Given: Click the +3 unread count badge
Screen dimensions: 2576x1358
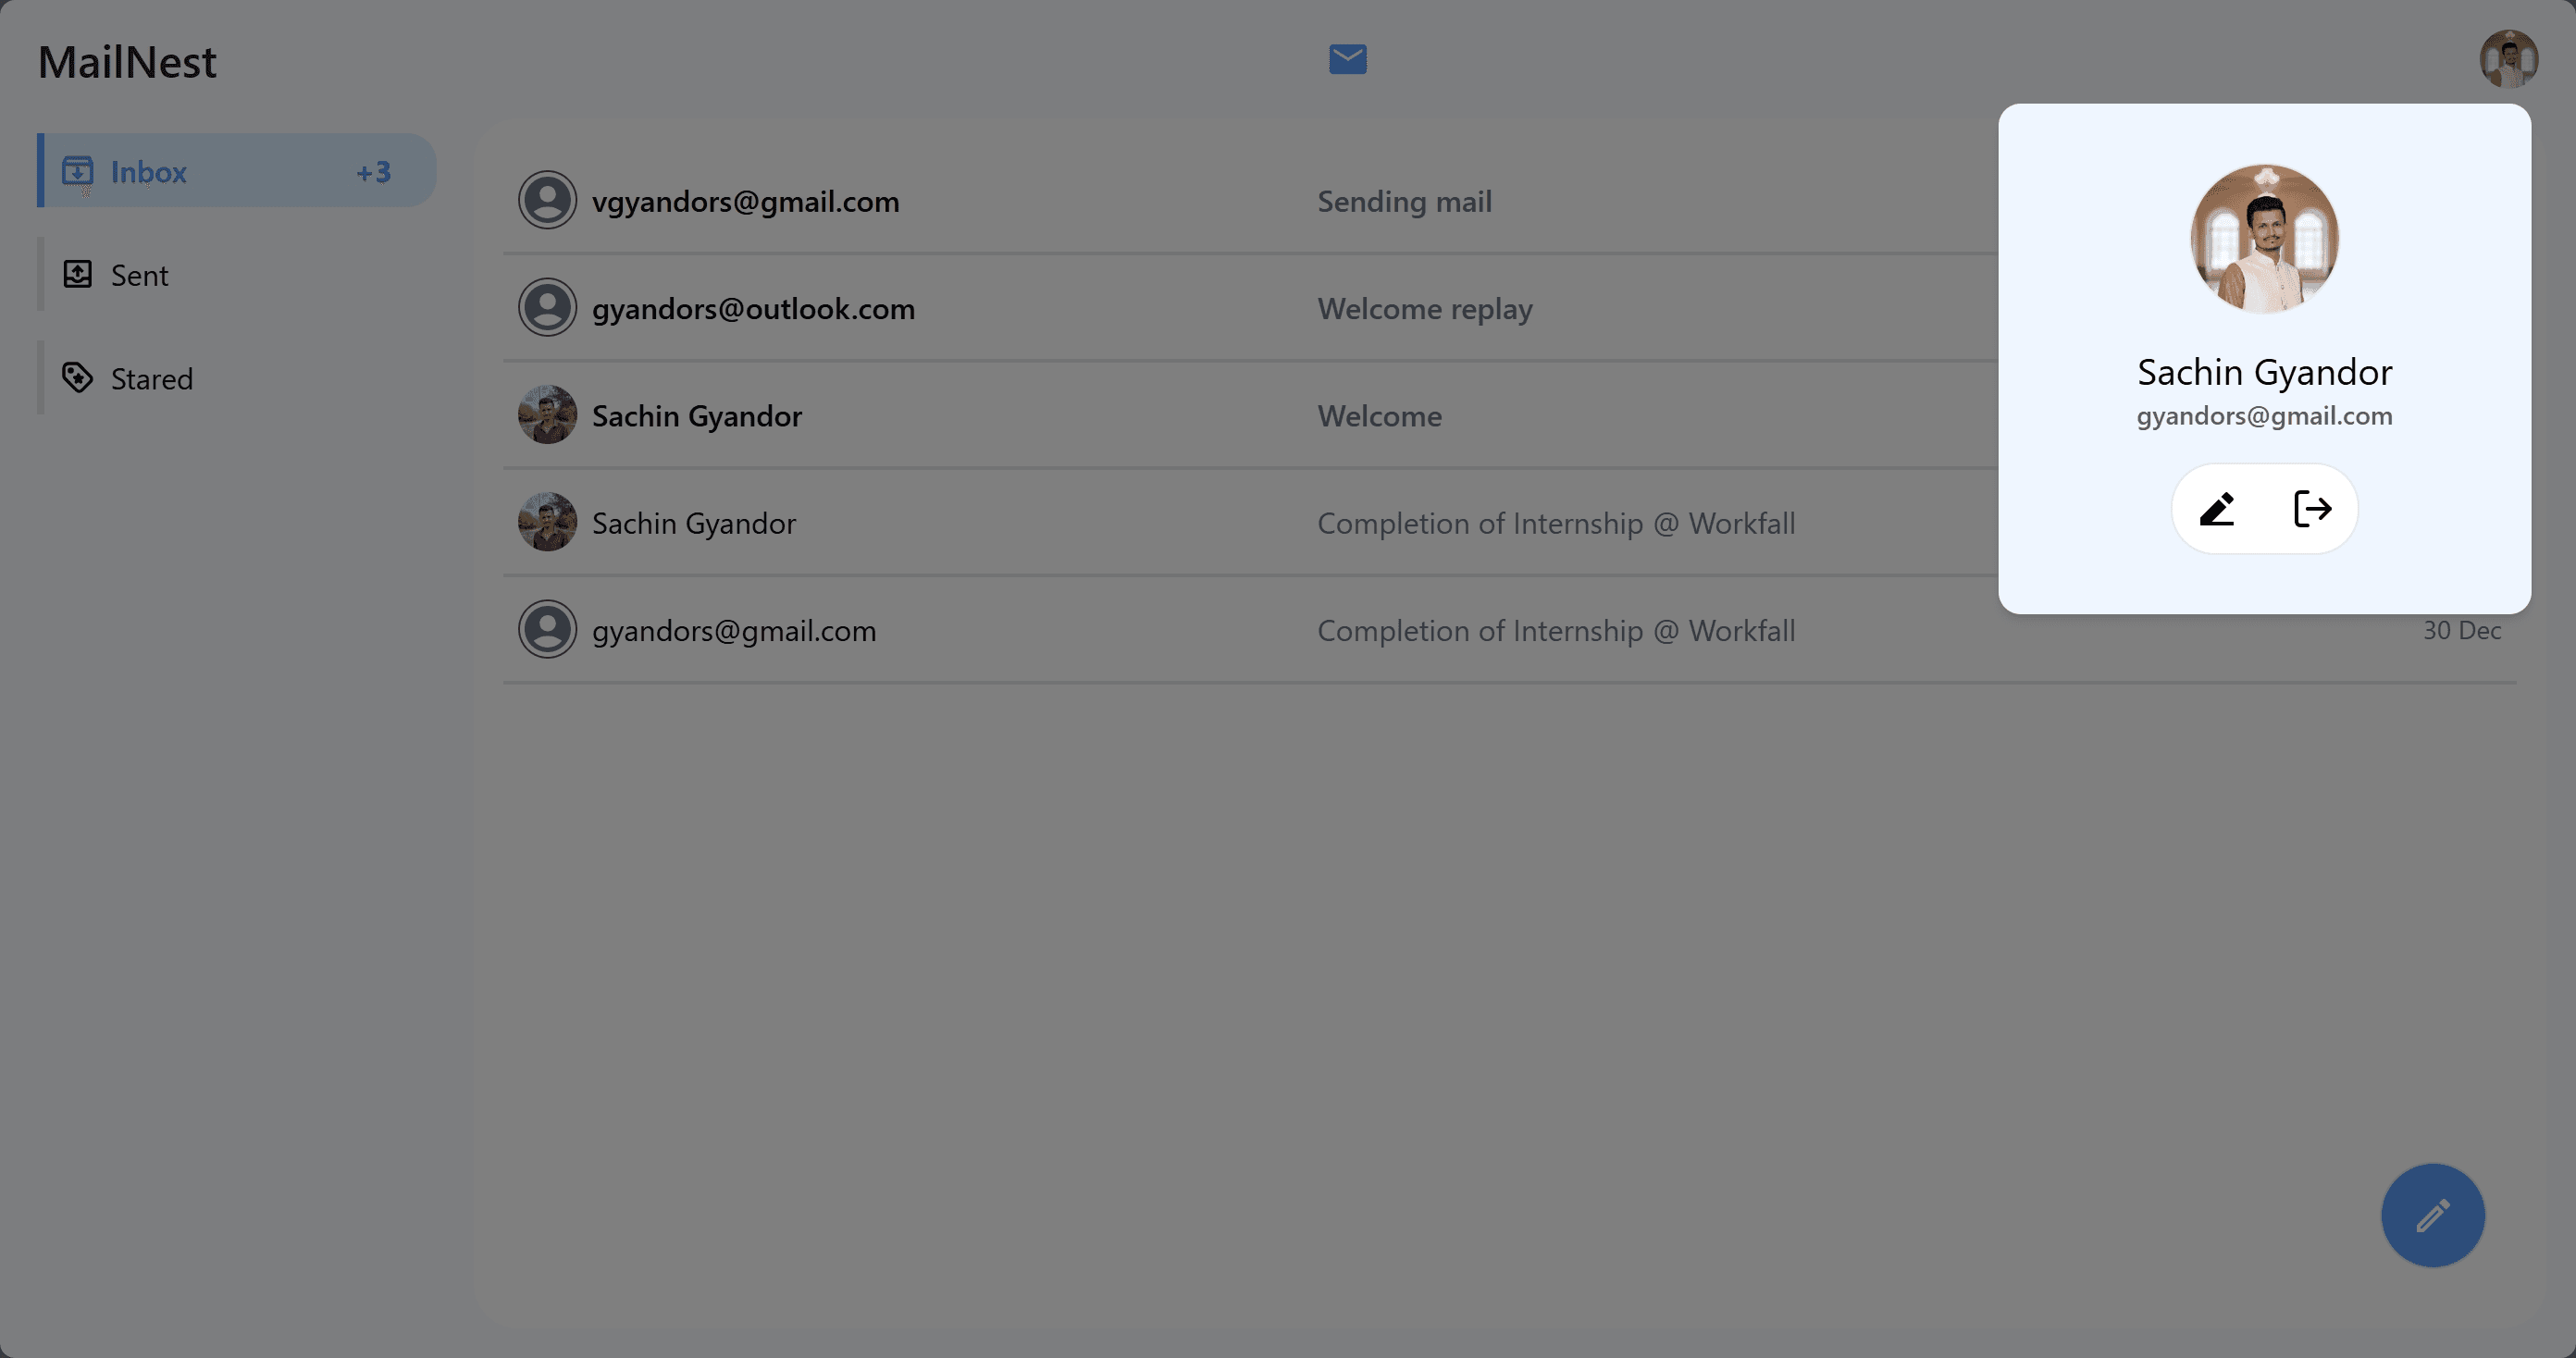Looking at the screenshot, I should [x=373, y=171].
